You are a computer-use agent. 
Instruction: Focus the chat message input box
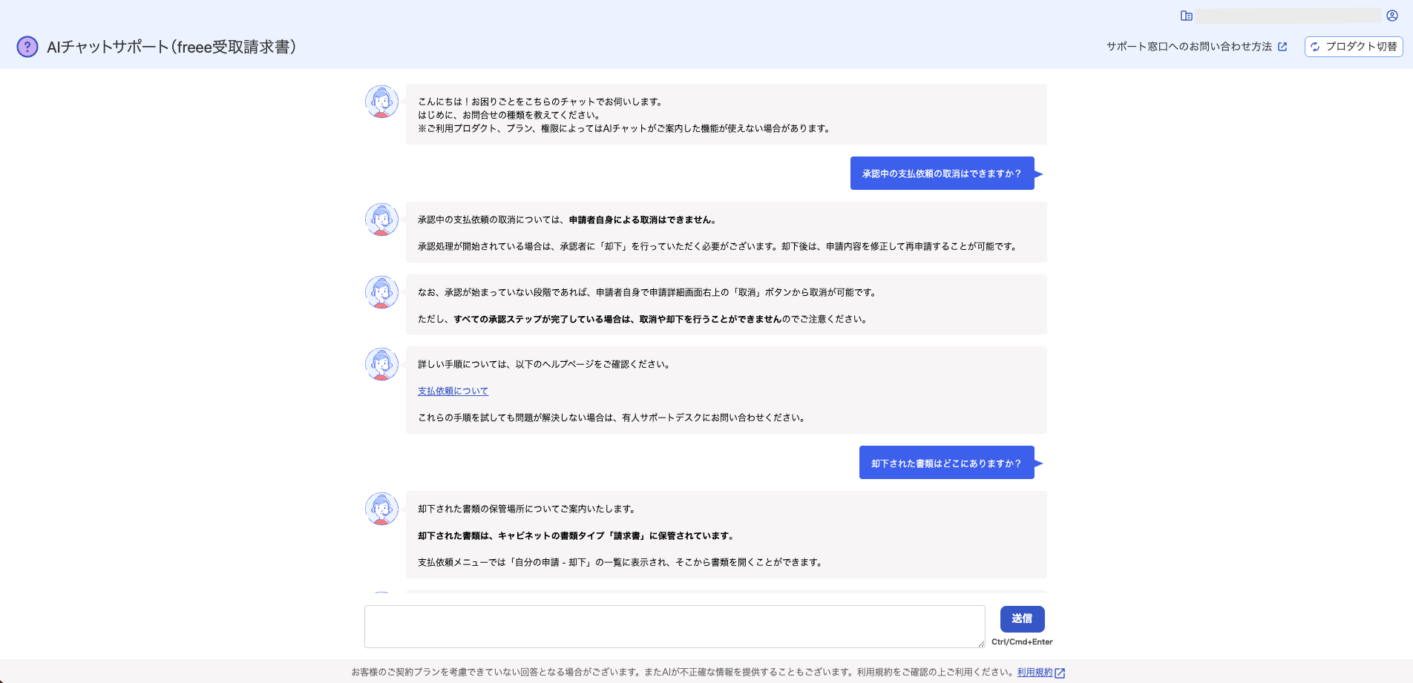click(x=675, y=627)
